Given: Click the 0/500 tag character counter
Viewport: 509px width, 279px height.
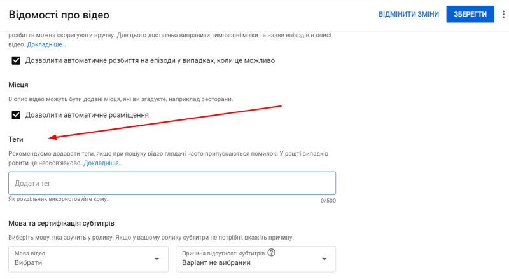Looking at the screenshot, I should [x=328, y=201].
